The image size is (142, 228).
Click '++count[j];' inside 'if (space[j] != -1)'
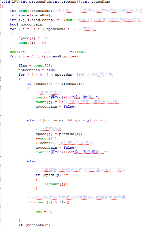click(x=56, y=184)
